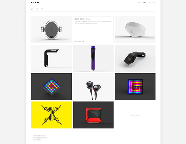This screenshot has height=144, width=186.
Task: Select the last category filter tab
Action: [x=42, y=9]
